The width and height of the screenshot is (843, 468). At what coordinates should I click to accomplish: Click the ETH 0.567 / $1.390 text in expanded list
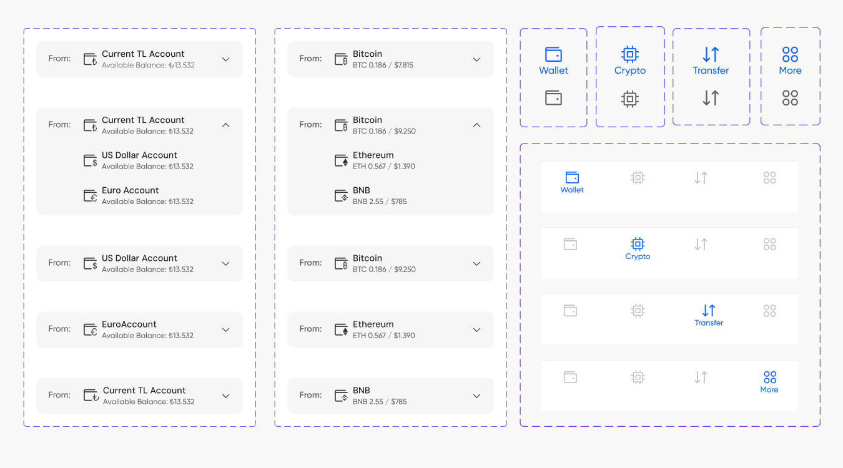tap(384, 167)
